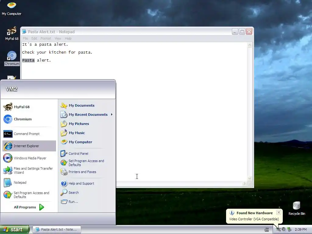Open Notepad View menu
Screen dimensions: 312x234
(58, 38)
